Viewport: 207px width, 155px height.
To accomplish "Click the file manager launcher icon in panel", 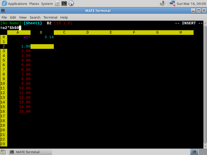I will [57, 4].
